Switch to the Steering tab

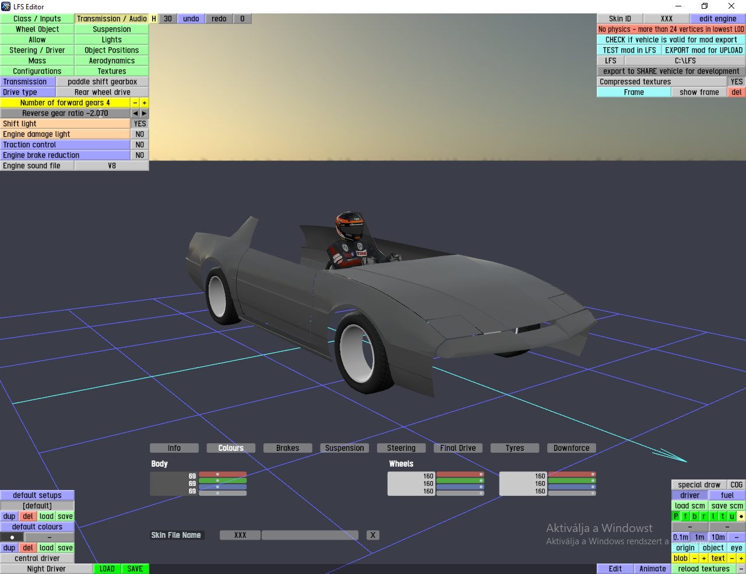click(x=402, y=448)
